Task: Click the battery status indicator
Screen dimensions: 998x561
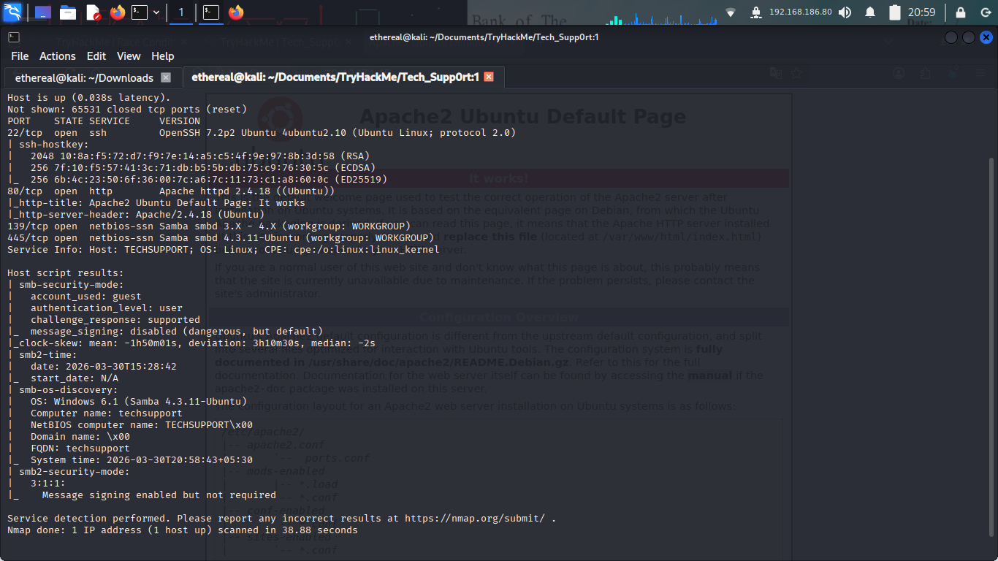Action: 895,12
